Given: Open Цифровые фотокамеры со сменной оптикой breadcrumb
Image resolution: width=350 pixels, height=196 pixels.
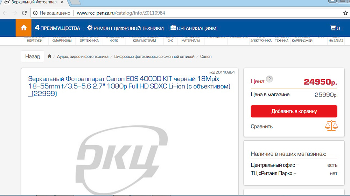Looking at the screenshot, I should pyautogui.click(x=154, y=56).
